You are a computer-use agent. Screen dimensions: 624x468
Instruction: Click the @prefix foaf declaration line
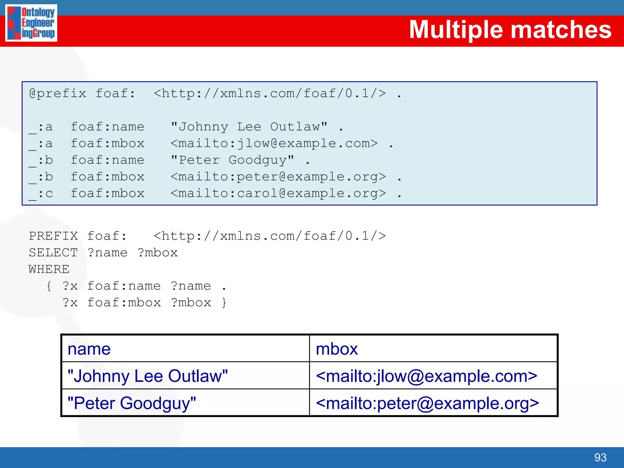tap(215, 94)
